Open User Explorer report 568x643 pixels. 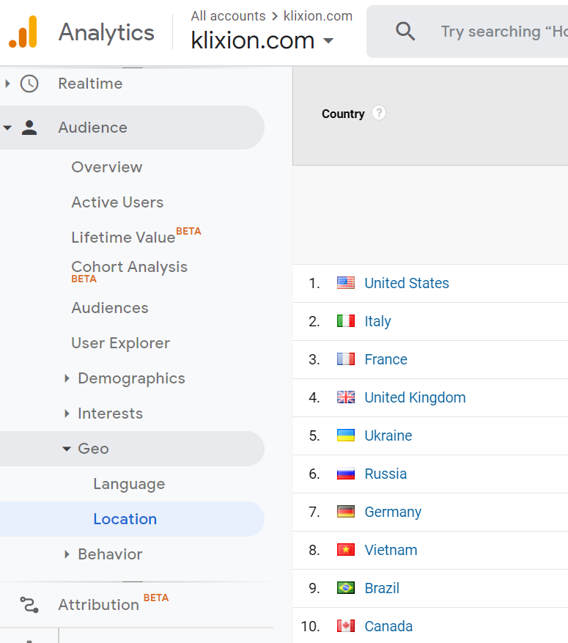coord(120,343)
